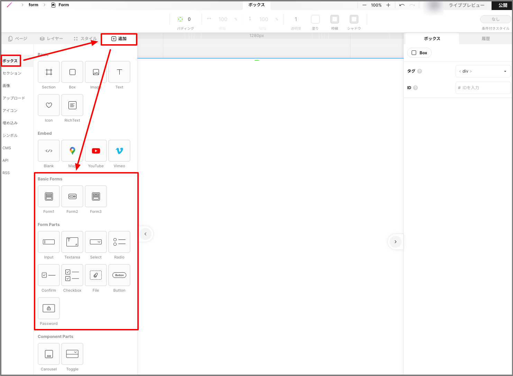Select RSS category in sidebar
This screenshot has height=376, width=513.
tap(6, 173)
